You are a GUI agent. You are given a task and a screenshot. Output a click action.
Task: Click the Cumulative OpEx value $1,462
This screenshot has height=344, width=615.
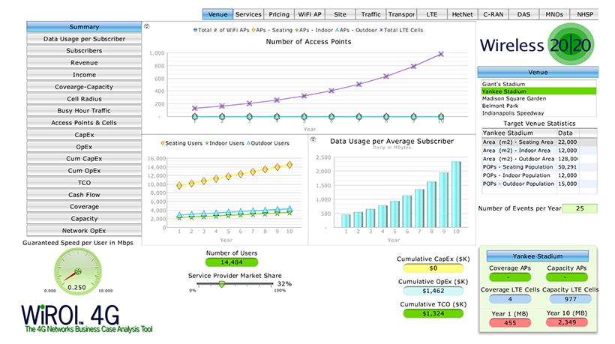pyautogui.click(x=433, y=291)
